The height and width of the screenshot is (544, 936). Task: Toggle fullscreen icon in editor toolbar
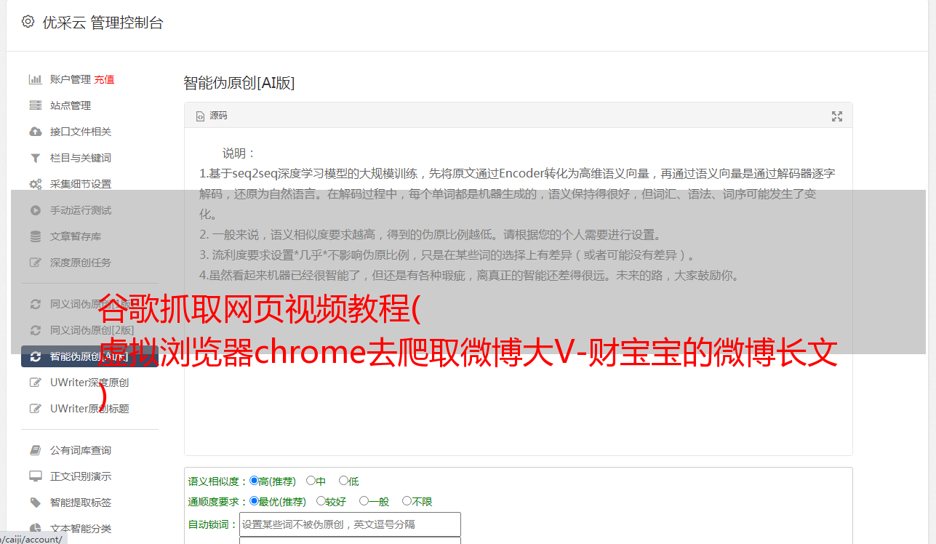836,116
